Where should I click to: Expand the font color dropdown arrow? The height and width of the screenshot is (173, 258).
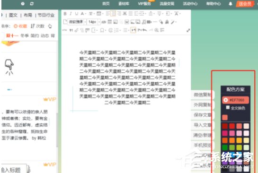tap(85, 14)
